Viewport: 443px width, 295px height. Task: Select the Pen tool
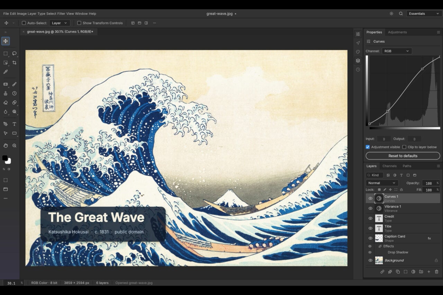pyautogui.click(x=6, y=124)
